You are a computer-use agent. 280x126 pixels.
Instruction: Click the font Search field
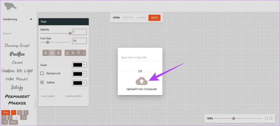point(18,34)
